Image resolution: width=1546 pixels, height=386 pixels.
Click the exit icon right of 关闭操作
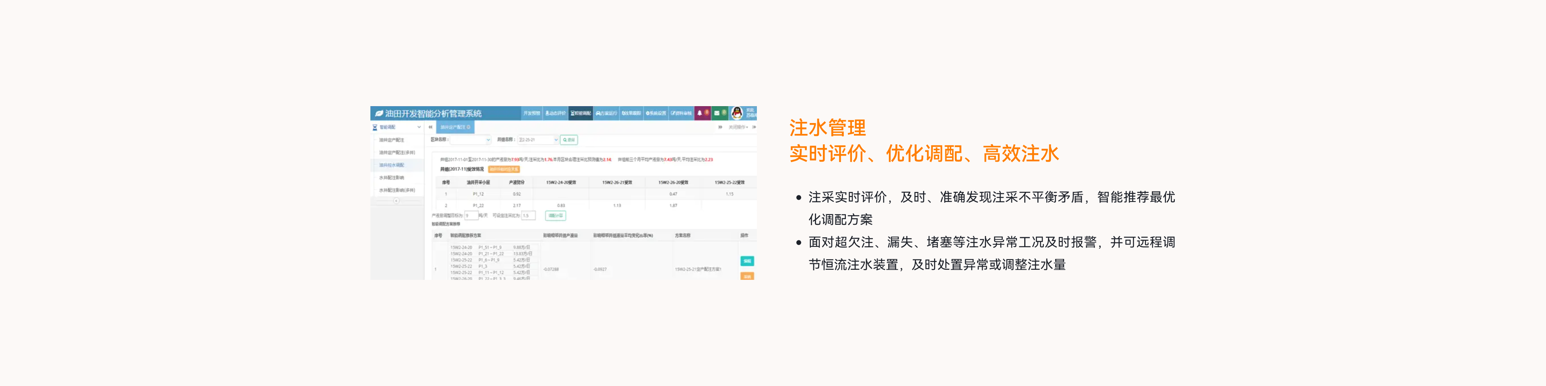pos(754,127)
